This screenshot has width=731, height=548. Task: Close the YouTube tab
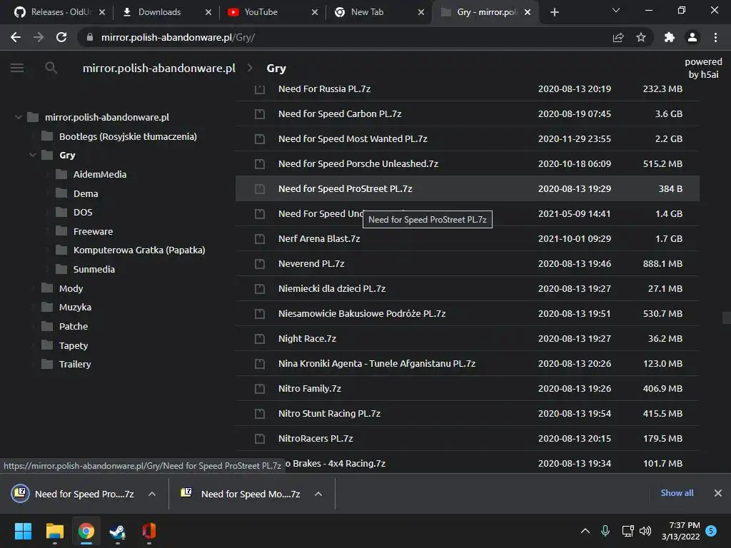point(315,12)
